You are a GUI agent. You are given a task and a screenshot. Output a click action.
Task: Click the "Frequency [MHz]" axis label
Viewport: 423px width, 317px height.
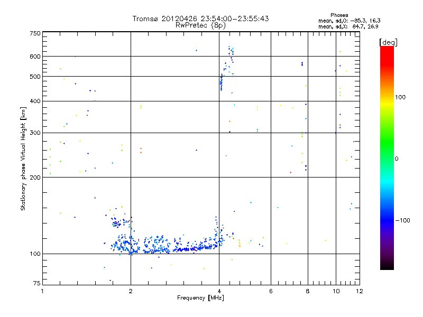click(200, 298)
